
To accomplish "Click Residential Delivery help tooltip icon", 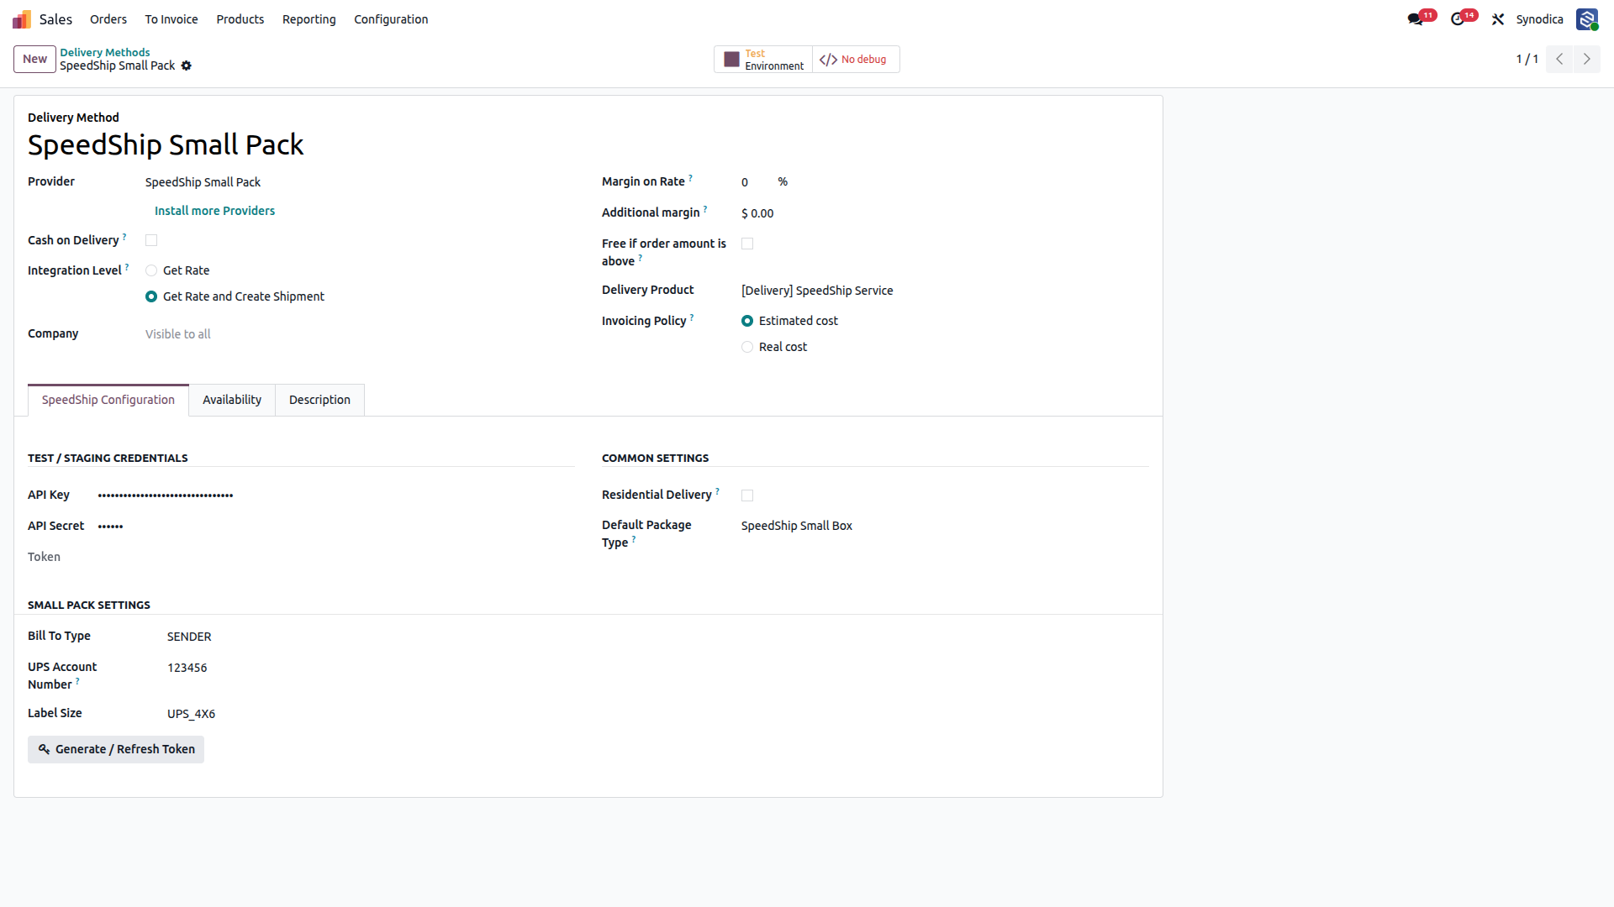I will point(717,491).
